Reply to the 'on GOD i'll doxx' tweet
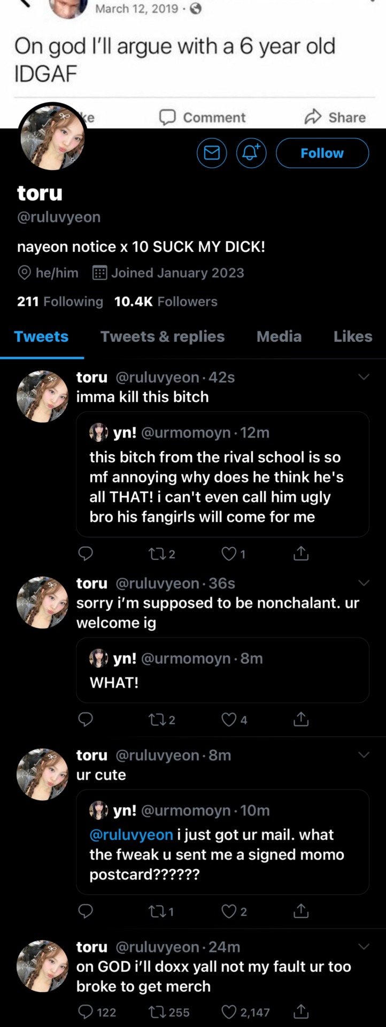This screenshot has width=386, height=1027. pos(86,1011)
